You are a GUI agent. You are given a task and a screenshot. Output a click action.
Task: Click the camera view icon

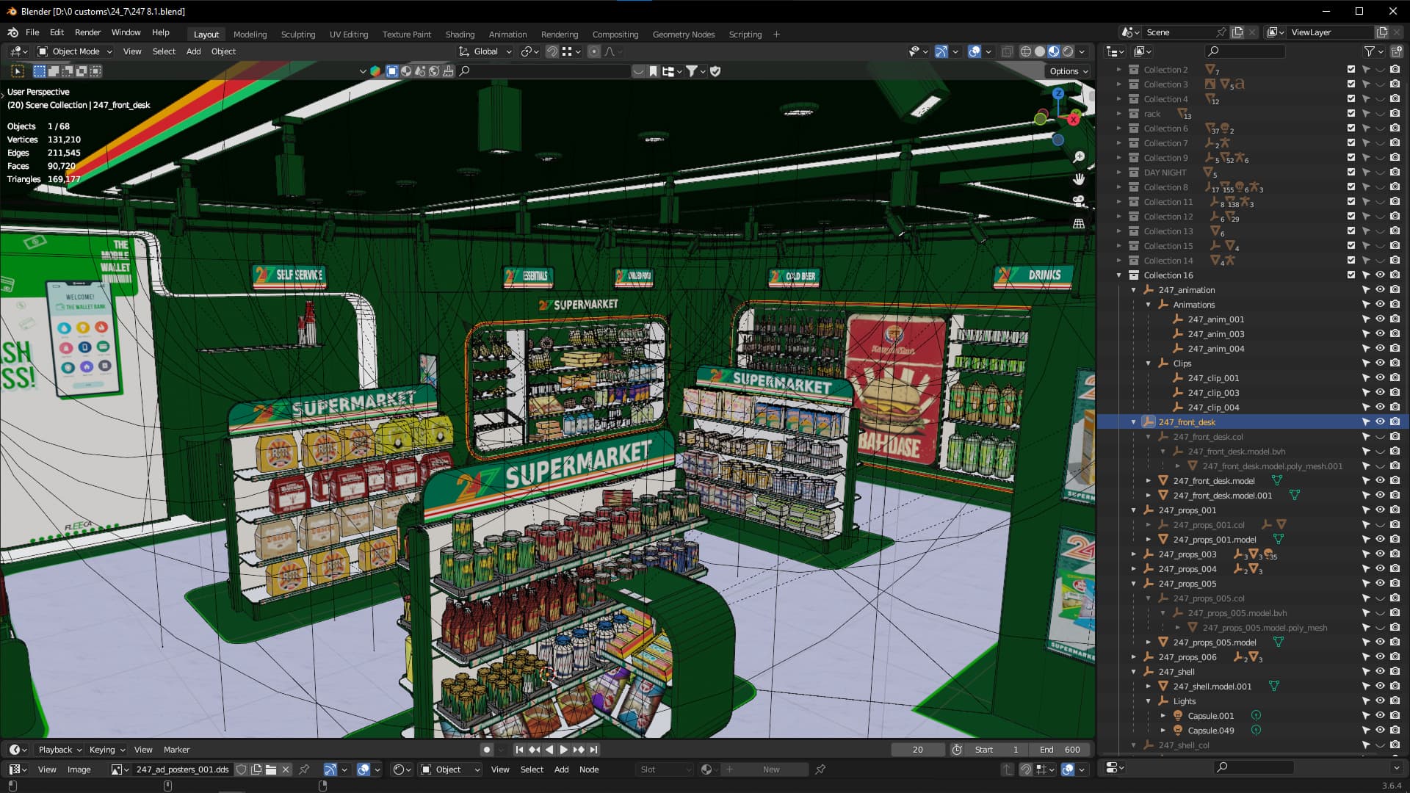[x=1078, y=200]
